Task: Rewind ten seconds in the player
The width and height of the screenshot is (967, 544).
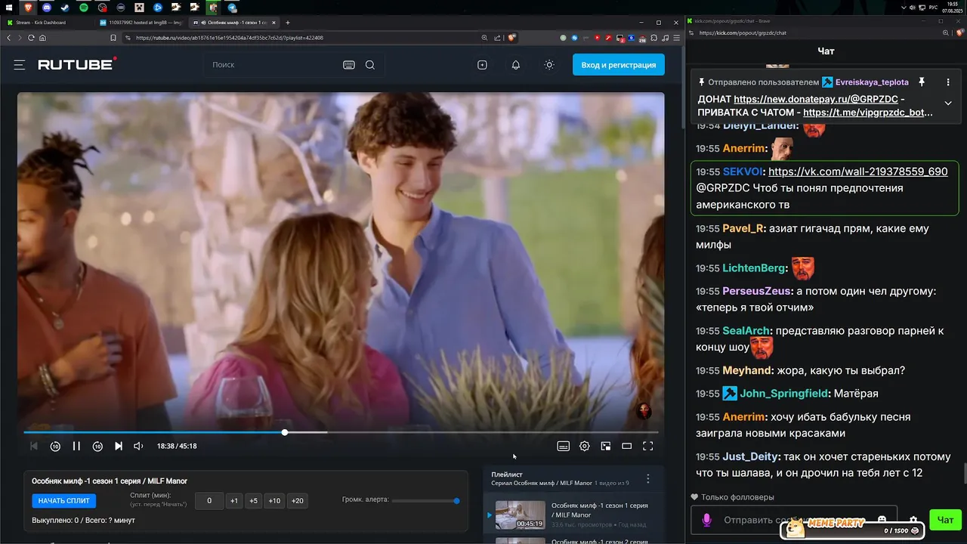Action: pyautogui.click(x=55, y=446)
